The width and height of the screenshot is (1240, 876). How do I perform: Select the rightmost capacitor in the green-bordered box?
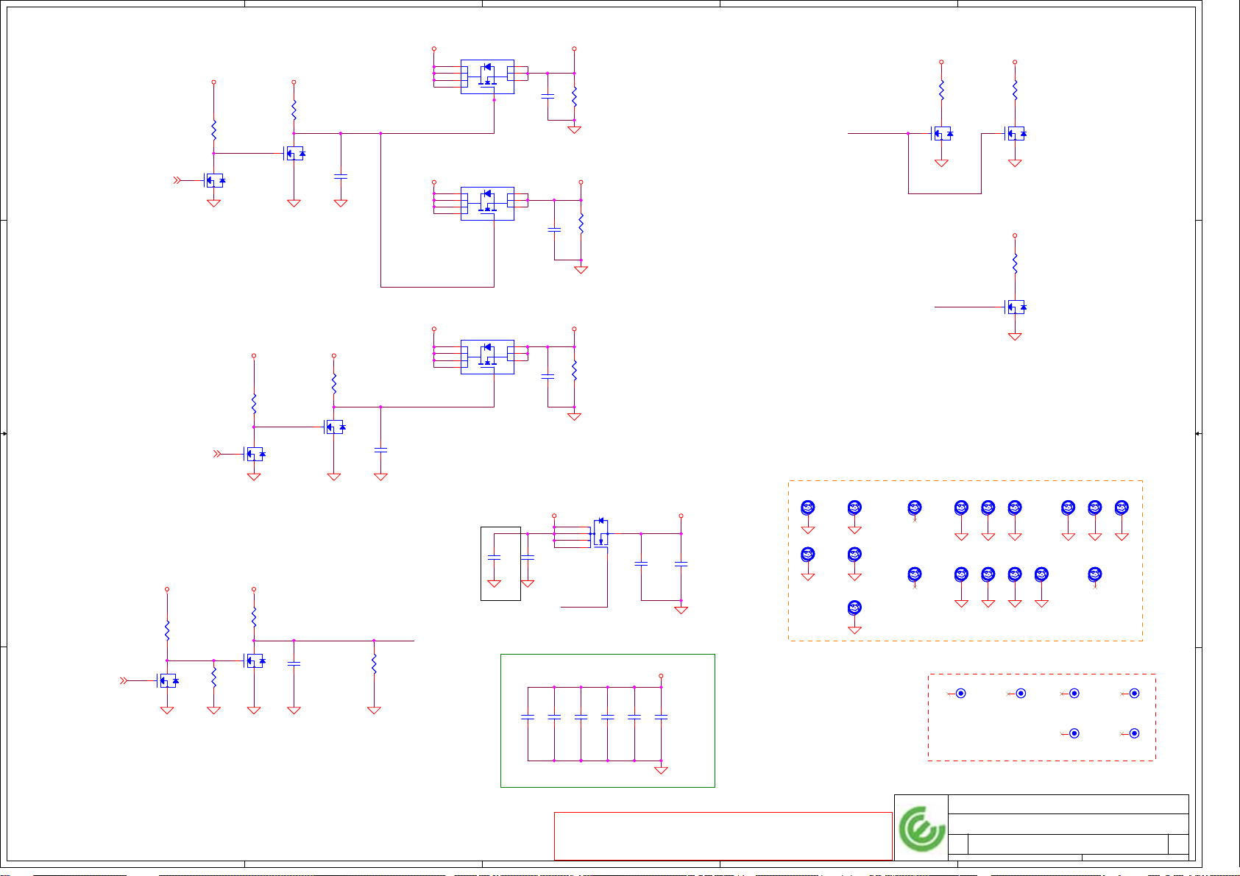[x=661, y=716]
